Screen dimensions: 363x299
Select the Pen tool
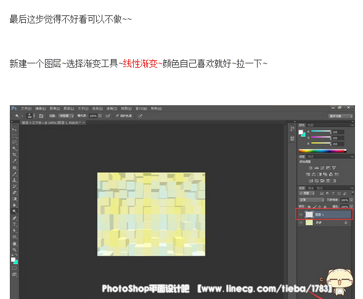(14, 218)
